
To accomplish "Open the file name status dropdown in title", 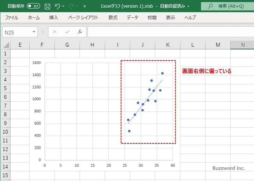I will click(x=188, y=6).
